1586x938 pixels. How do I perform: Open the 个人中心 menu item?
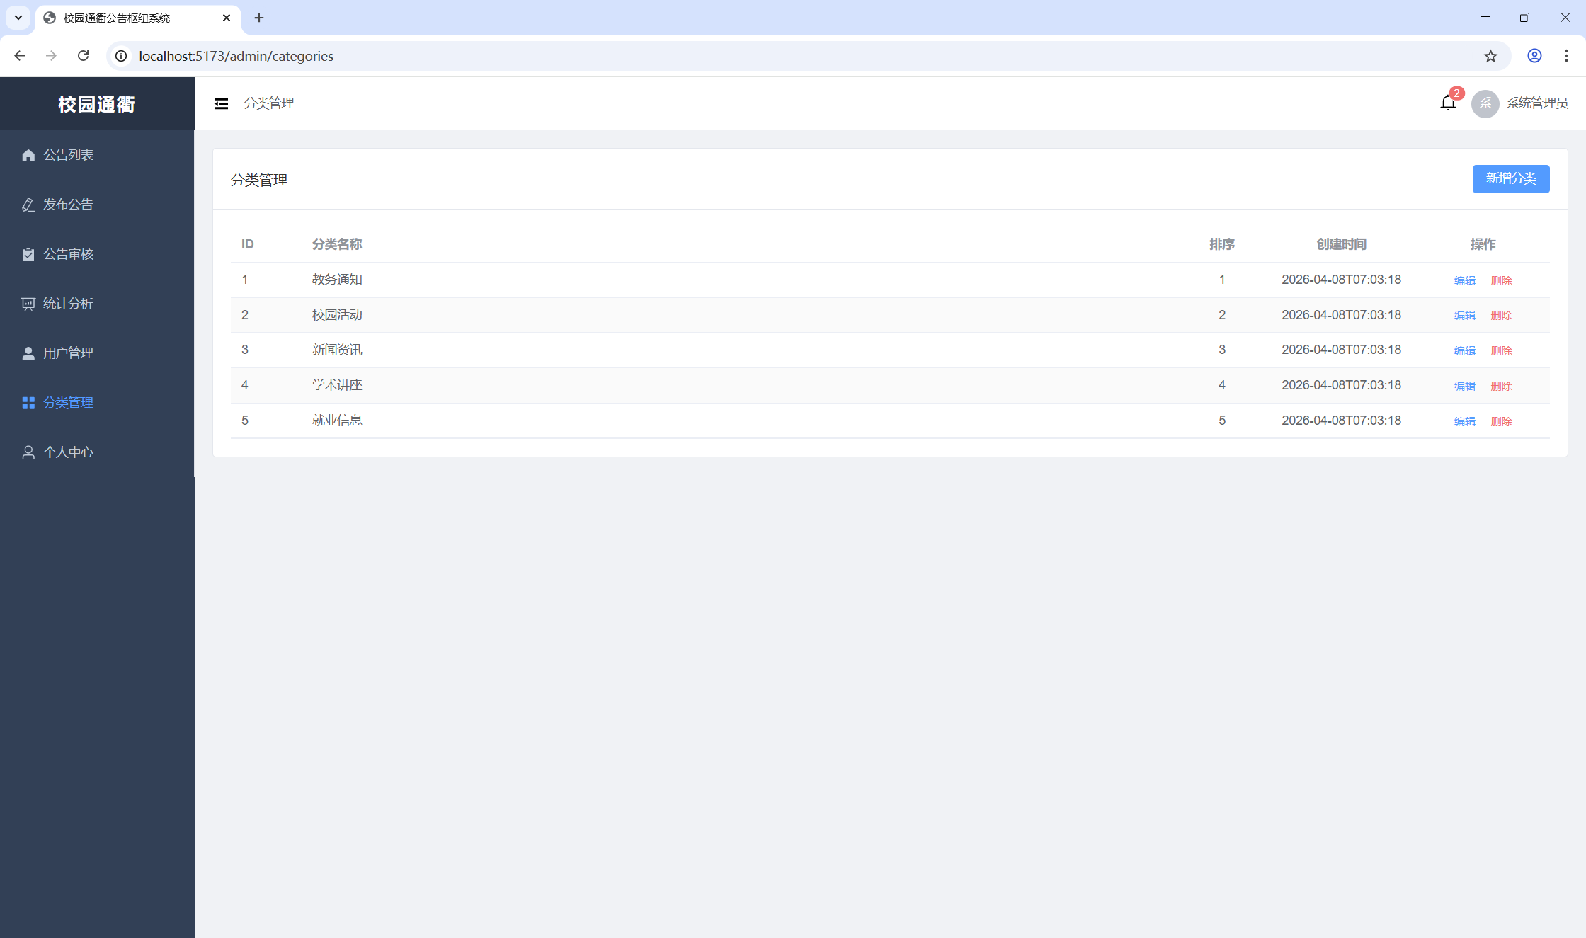point(68,452)
